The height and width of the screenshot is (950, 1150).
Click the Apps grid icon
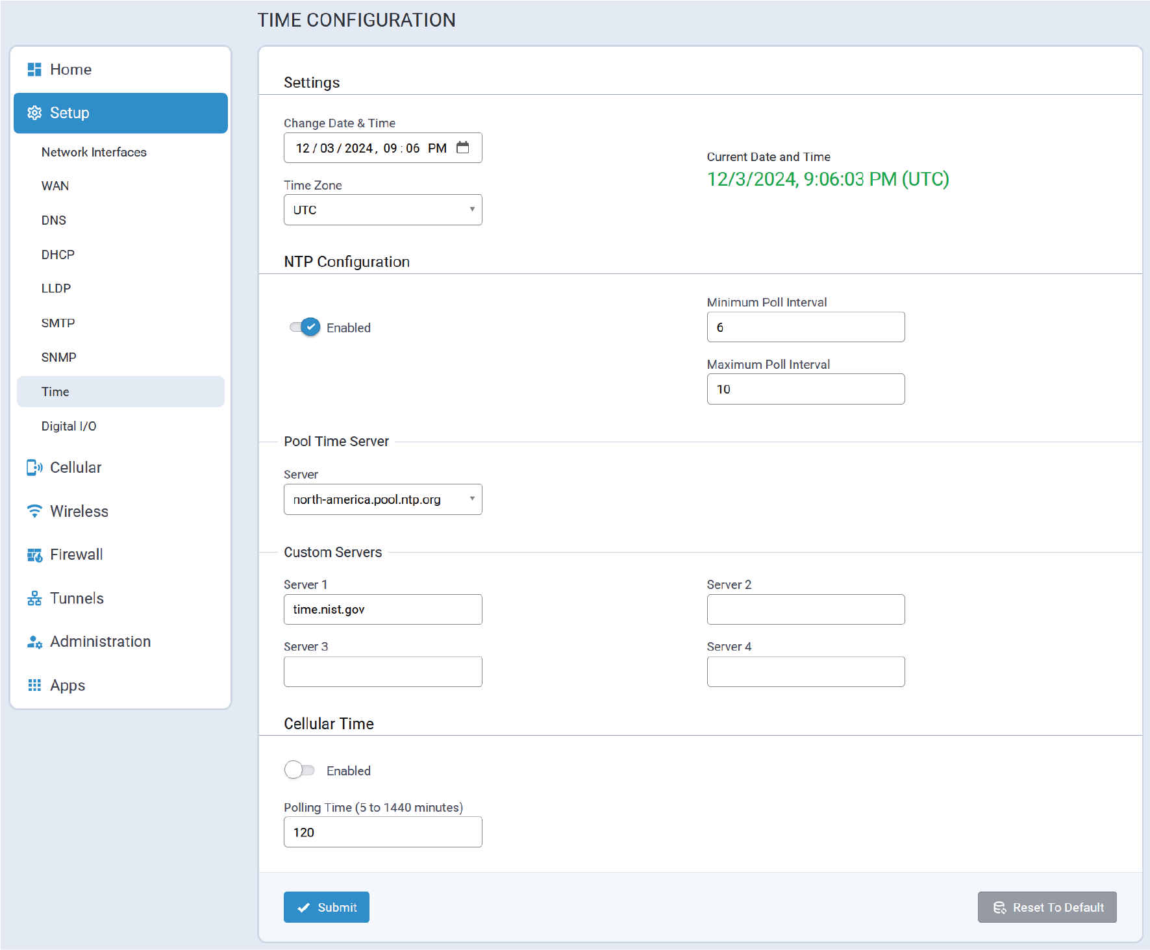point(34,685)
